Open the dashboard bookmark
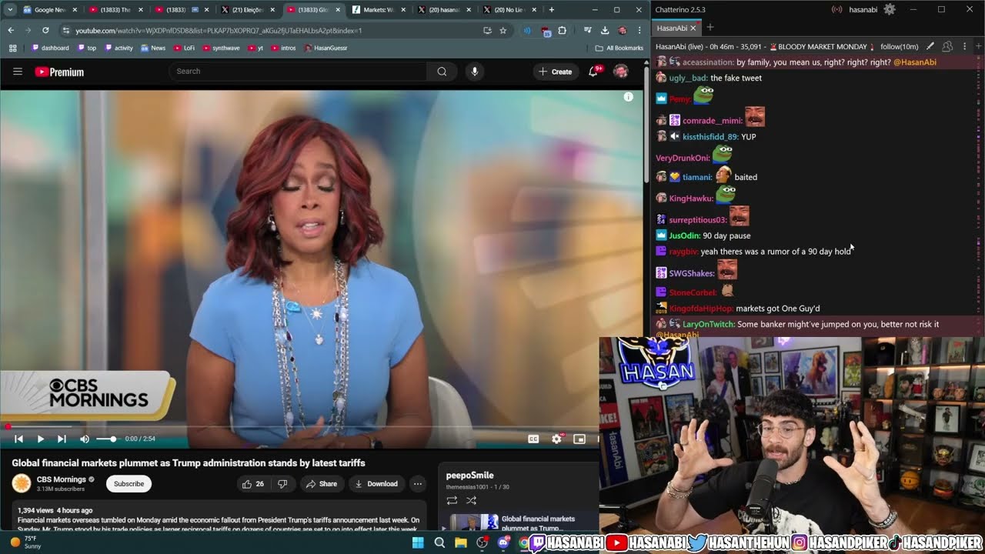 pyautogui.click(x=50, y=48)
